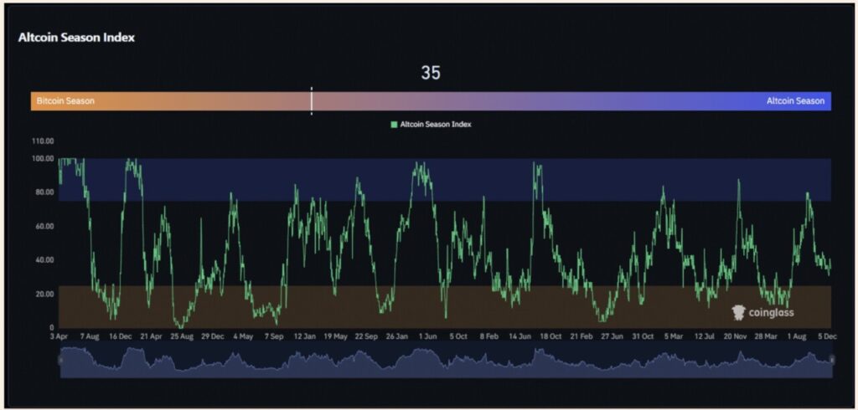Toggle the Altcoin Season Index legend label
Viewport: 858px width, 410px height.
coord(435,125)
